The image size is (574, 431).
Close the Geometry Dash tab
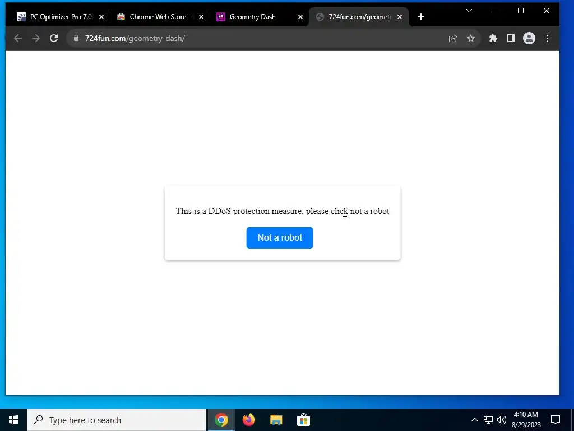300,17
